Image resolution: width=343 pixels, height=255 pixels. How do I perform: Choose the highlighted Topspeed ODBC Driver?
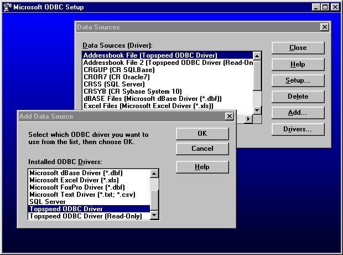point(89,209)
